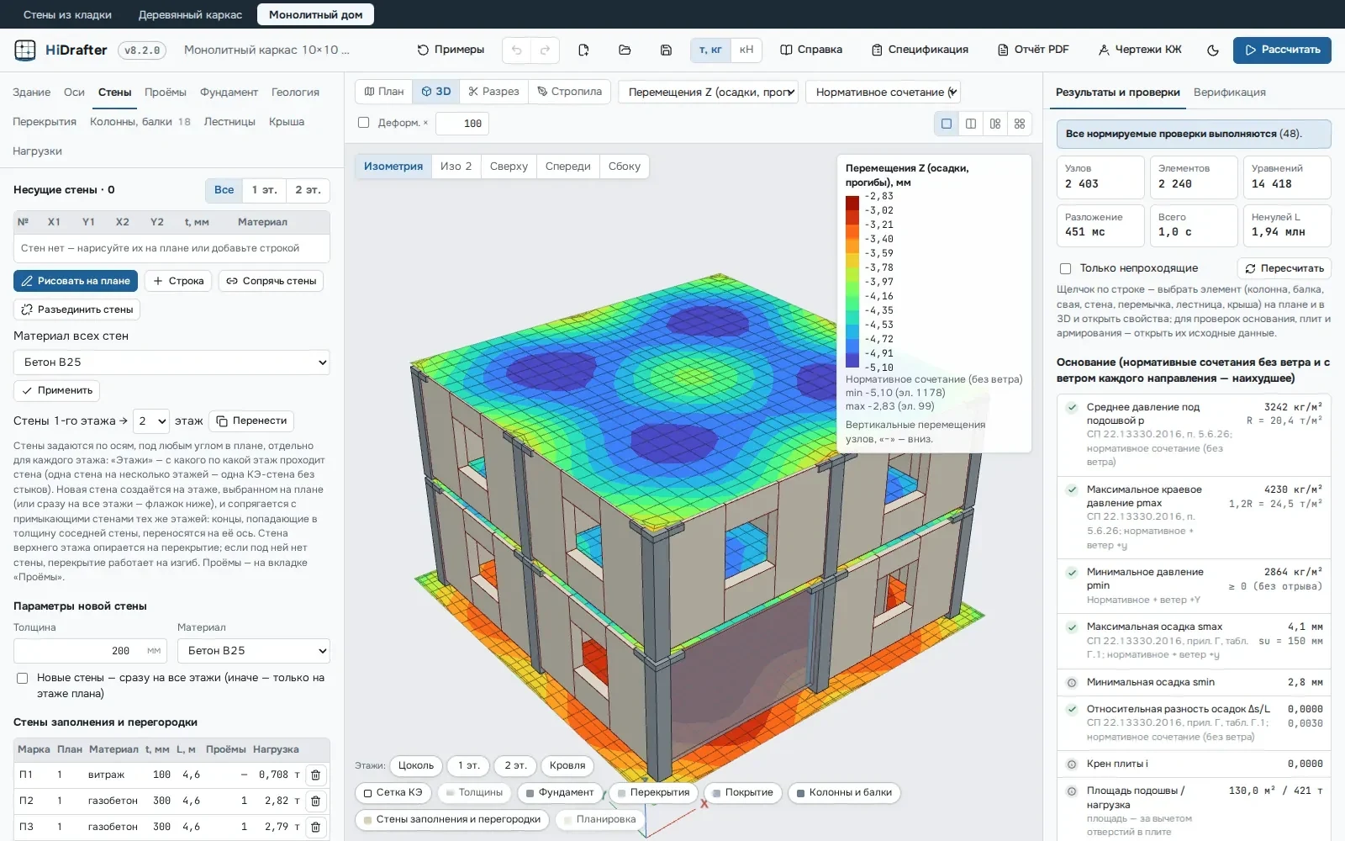
Task: Delete wall row П2 with trash icon
Action: [x=316, y=801]
